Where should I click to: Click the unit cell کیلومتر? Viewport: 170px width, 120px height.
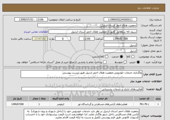coord(61,104)
